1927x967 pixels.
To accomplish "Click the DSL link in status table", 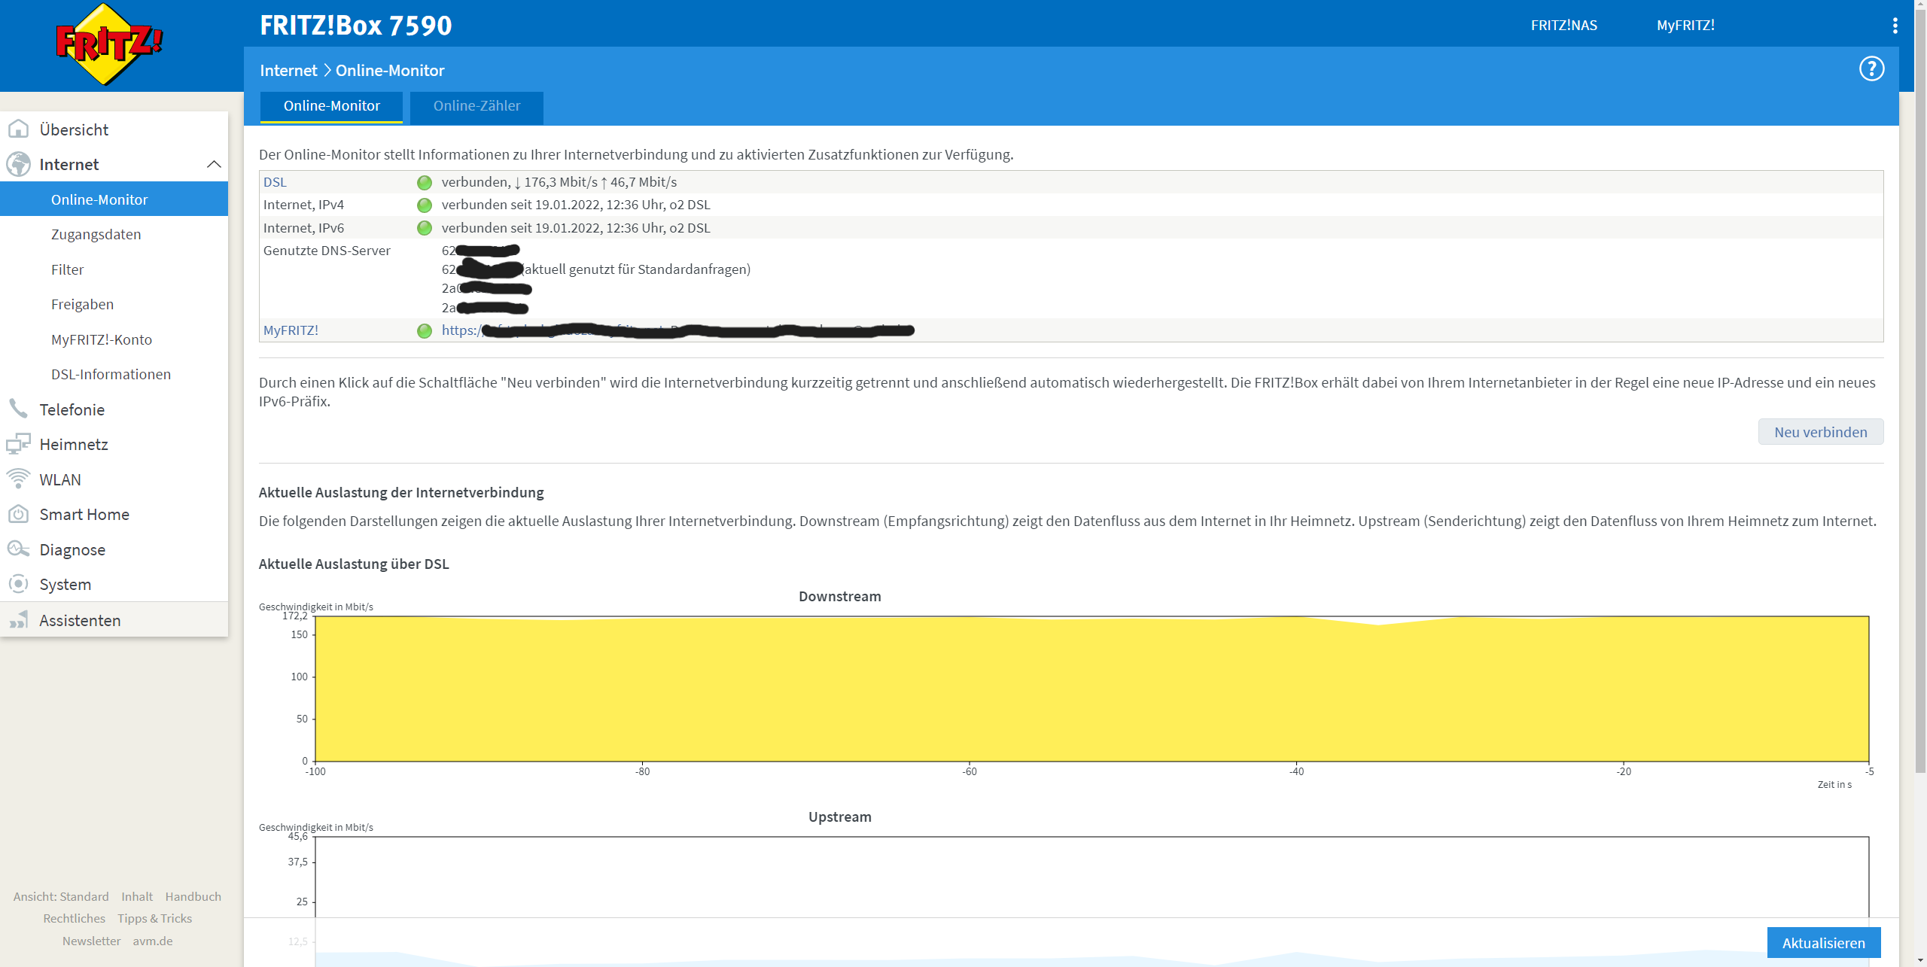I will pos(275,182).
